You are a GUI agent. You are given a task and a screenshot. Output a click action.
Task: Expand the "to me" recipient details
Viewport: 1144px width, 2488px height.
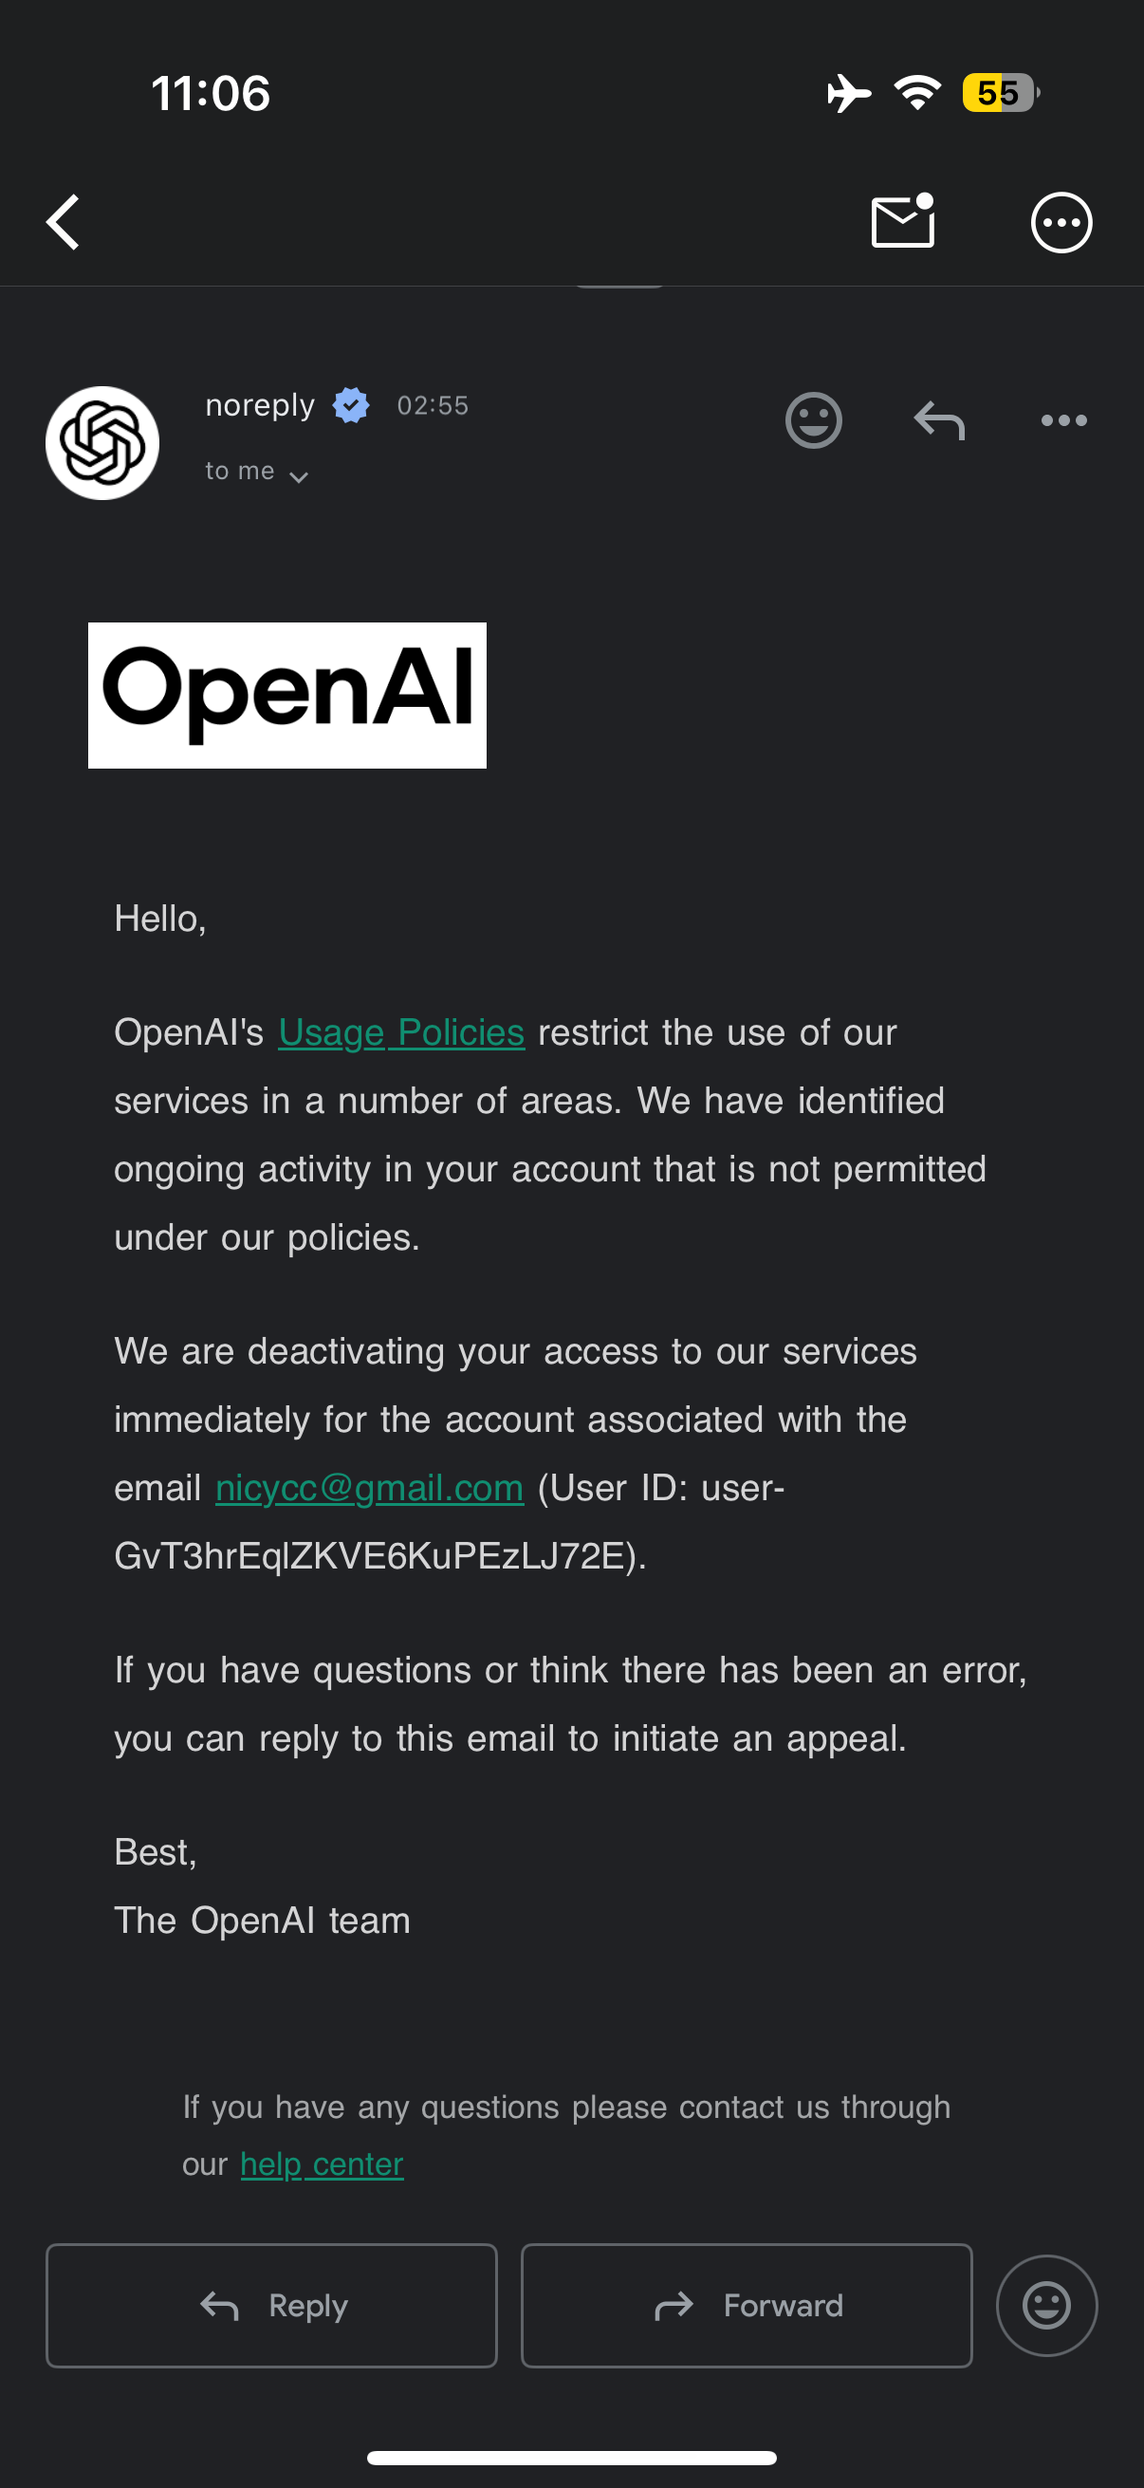point(256,473)
